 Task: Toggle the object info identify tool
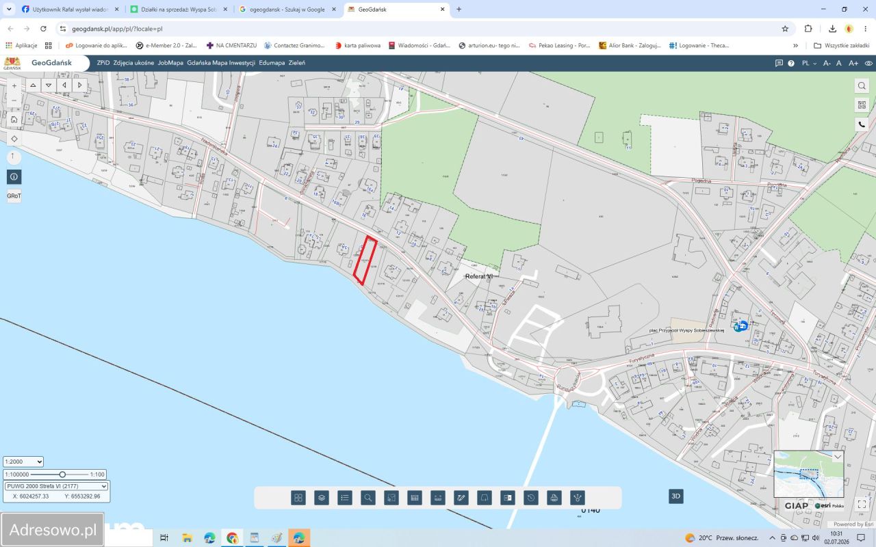click(x=14, y=176)
